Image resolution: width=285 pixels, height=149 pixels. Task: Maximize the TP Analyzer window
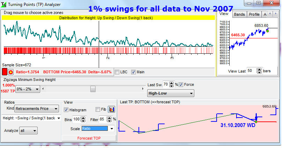[258, 3]
